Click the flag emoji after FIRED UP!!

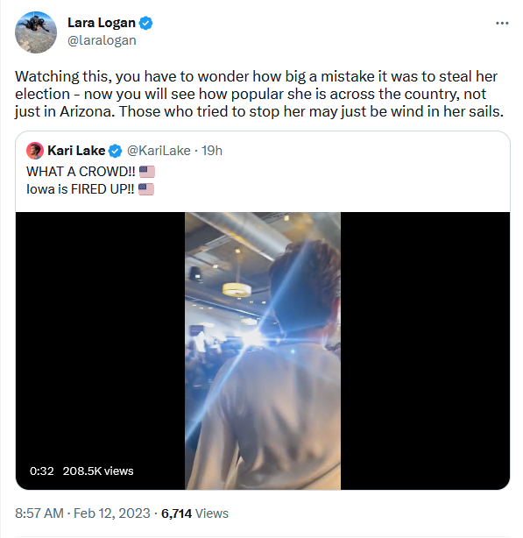146,189
